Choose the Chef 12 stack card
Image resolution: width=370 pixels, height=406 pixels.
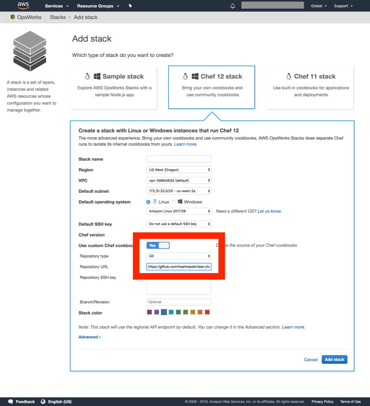pyautogui.click(x=211, y=87)
